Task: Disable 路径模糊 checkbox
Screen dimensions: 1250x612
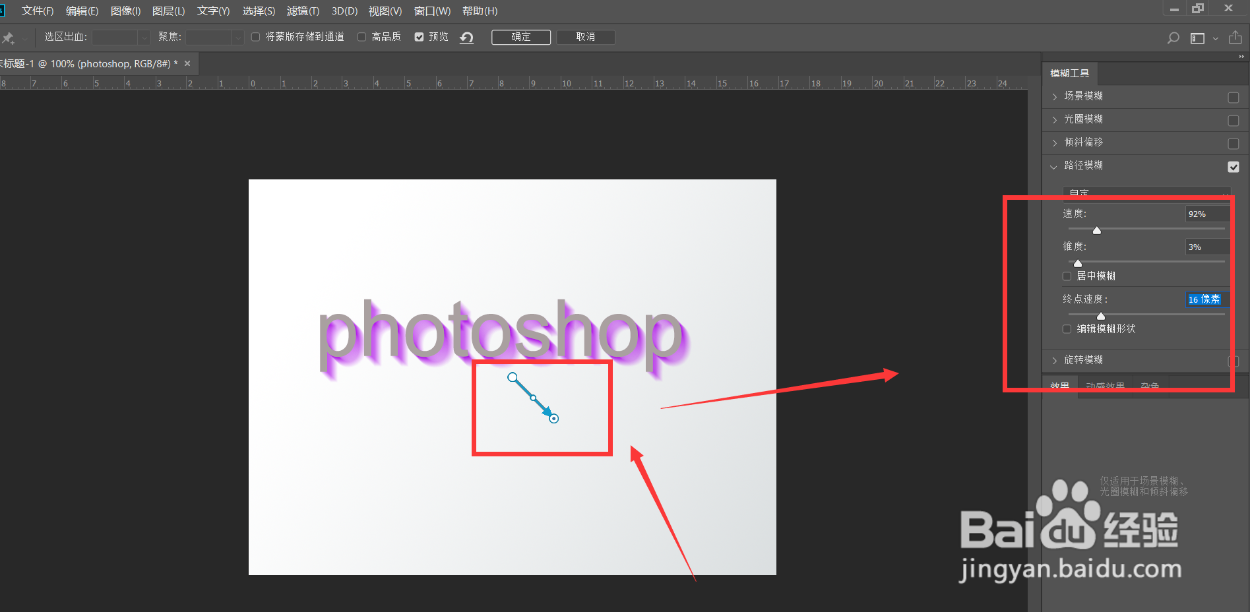Action: pos(1233,167)
